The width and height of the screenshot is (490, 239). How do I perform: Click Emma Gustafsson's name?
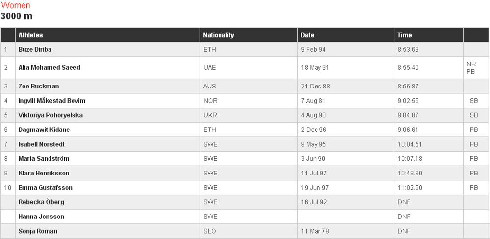[x=45, y=188]
